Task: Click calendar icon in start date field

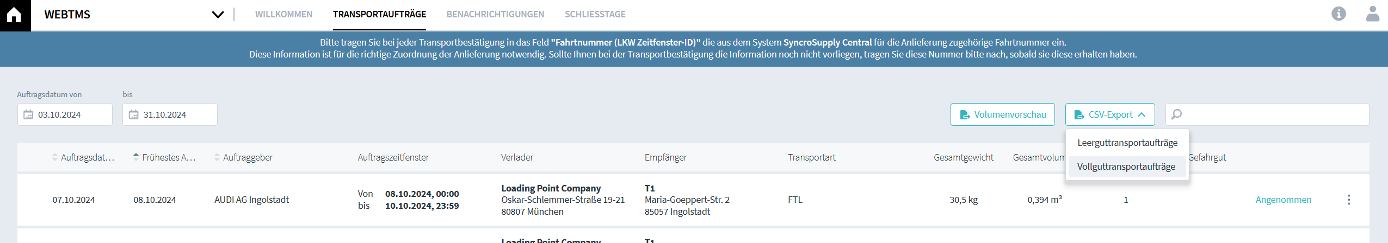Action: tap(28, 115)
